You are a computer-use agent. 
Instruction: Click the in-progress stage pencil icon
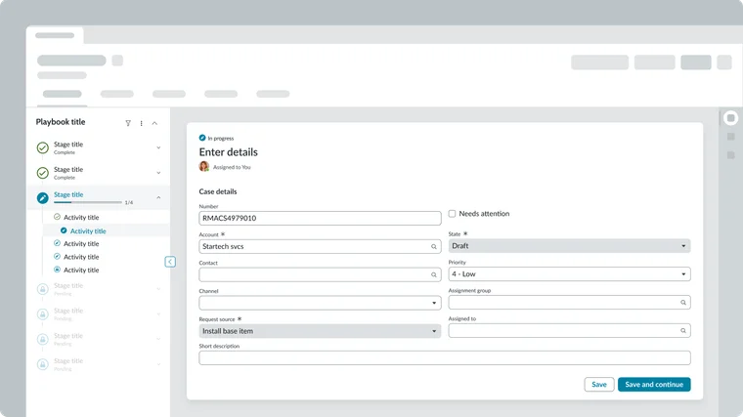[43, 198]
